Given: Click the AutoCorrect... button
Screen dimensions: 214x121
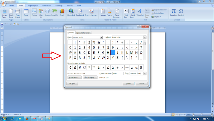Looking at the screenshot, I should coord(74,77).
